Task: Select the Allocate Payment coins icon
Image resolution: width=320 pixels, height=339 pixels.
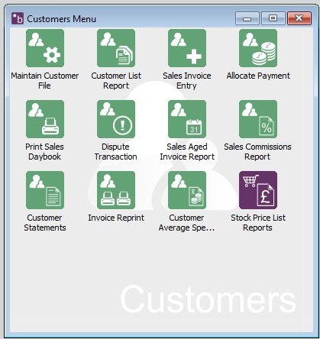Action: (x=258, y=48)
